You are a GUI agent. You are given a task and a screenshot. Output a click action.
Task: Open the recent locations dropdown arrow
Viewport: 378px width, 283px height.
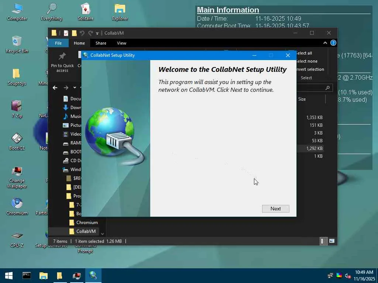pos(75,88)
